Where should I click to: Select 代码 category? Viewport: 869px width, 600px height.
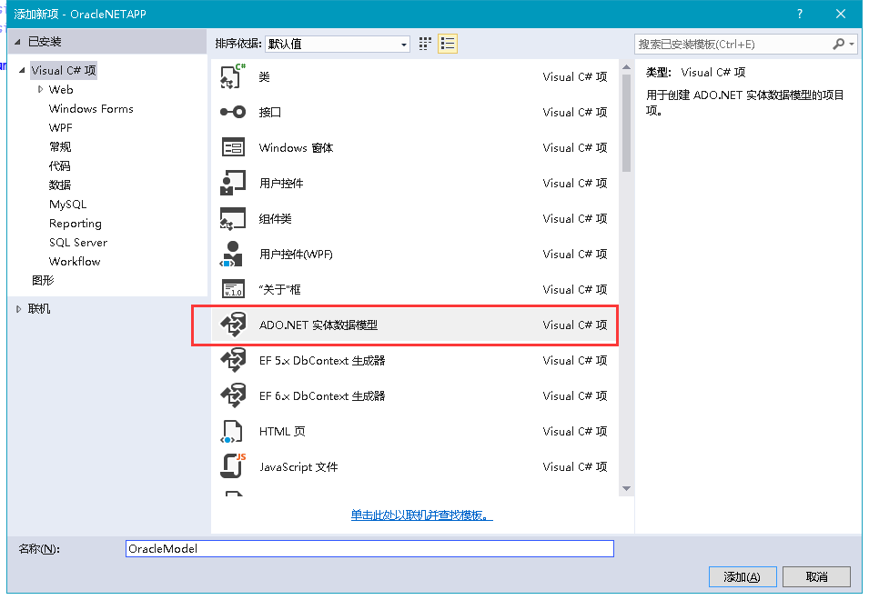click(60, 165)
